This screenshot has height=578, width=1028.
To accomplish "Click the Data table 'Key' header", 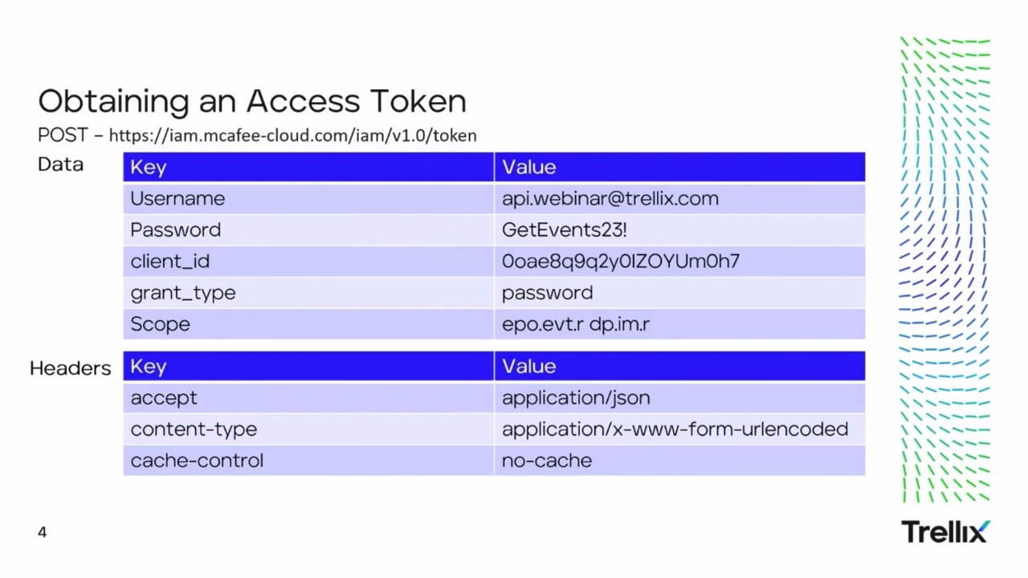I will click(x=149, y=167).
